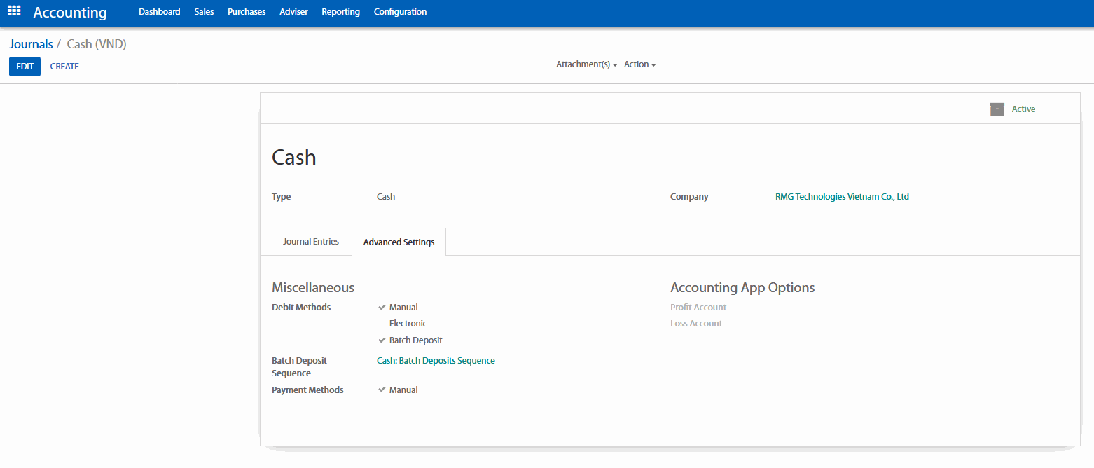The image size is (1094, 468).
Task: Toggle the Manual payment method checkmark
Action: pos(382,390)
